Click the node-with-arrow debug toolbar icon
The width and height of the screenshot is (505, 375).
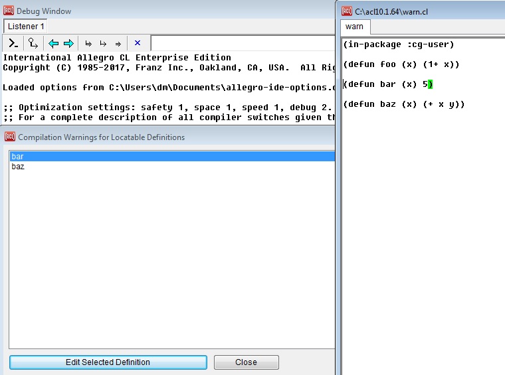(33, 44)
